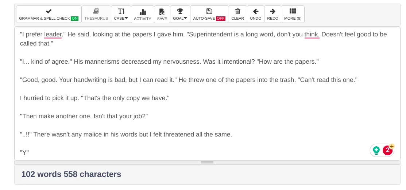Click the Goal trophy icon
Screen dimensions: 406x190
click(x=180, y=11)
